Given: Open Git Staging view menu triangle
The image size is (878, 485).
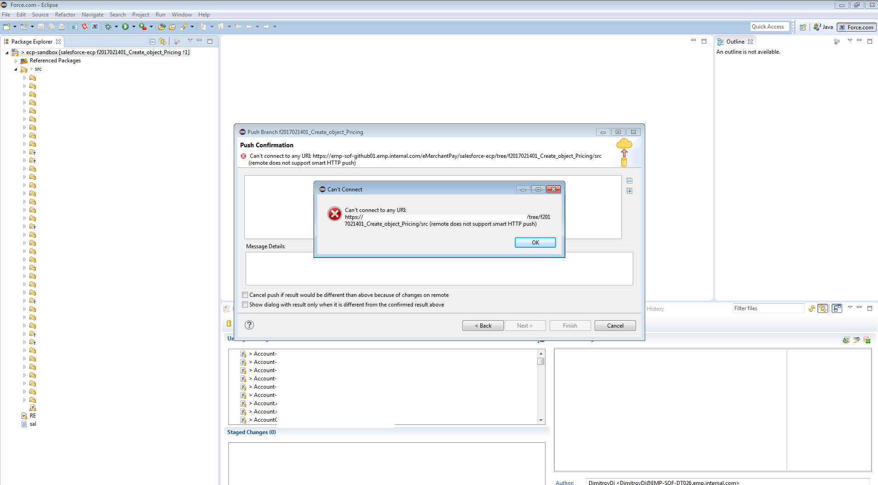Looking at the screenshot, I should [850, 307].
